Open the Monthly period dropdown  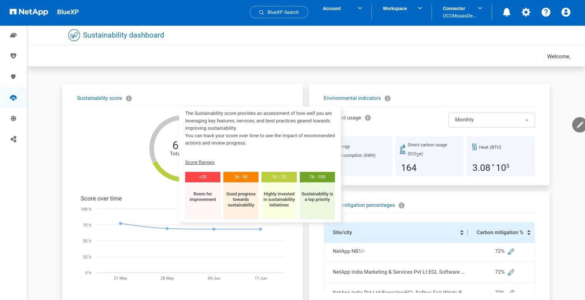pos(492,120)
